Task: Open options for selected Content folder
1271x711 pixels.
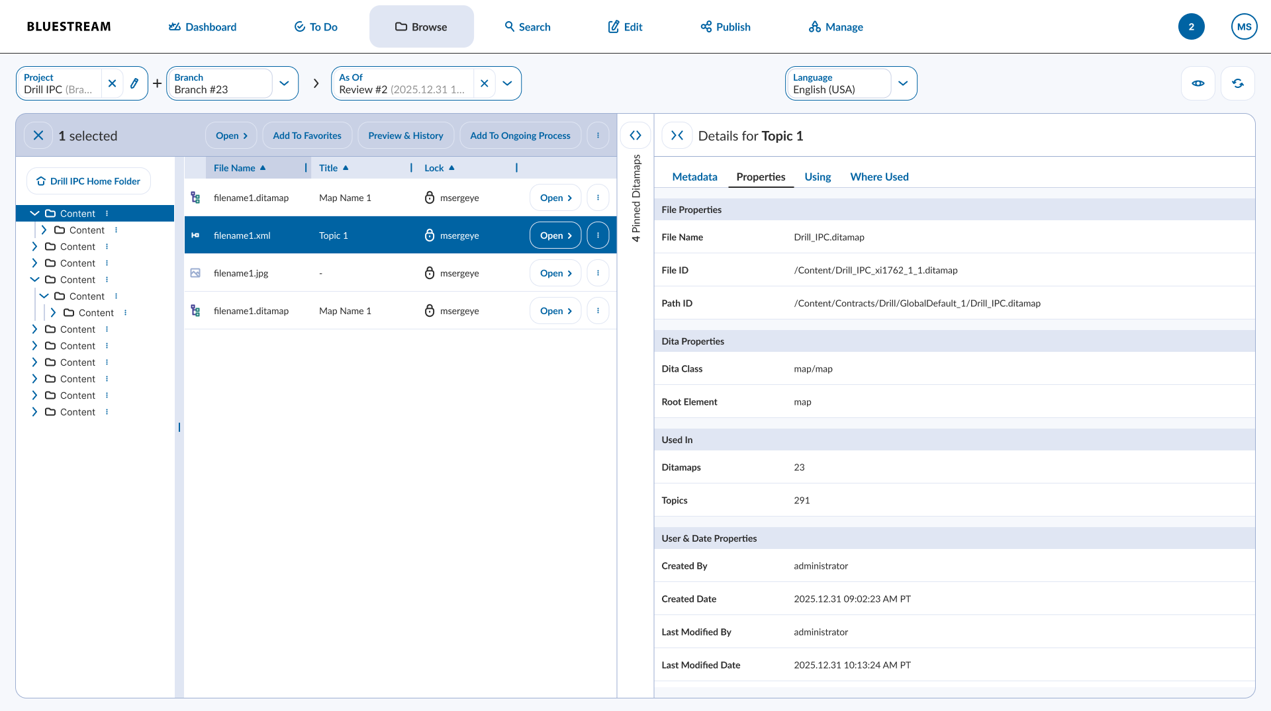Action: pyautogui.click(x=107, y=214)
